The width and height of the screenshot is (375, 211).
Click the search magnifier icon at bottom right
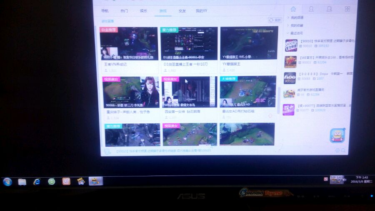(343, 150)
